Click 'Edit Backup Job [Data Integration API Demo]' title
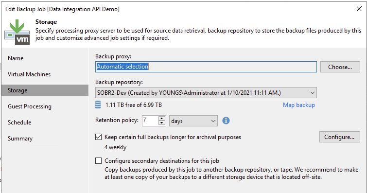The height and width of the screenshot is (193, 367). [62, 9]
